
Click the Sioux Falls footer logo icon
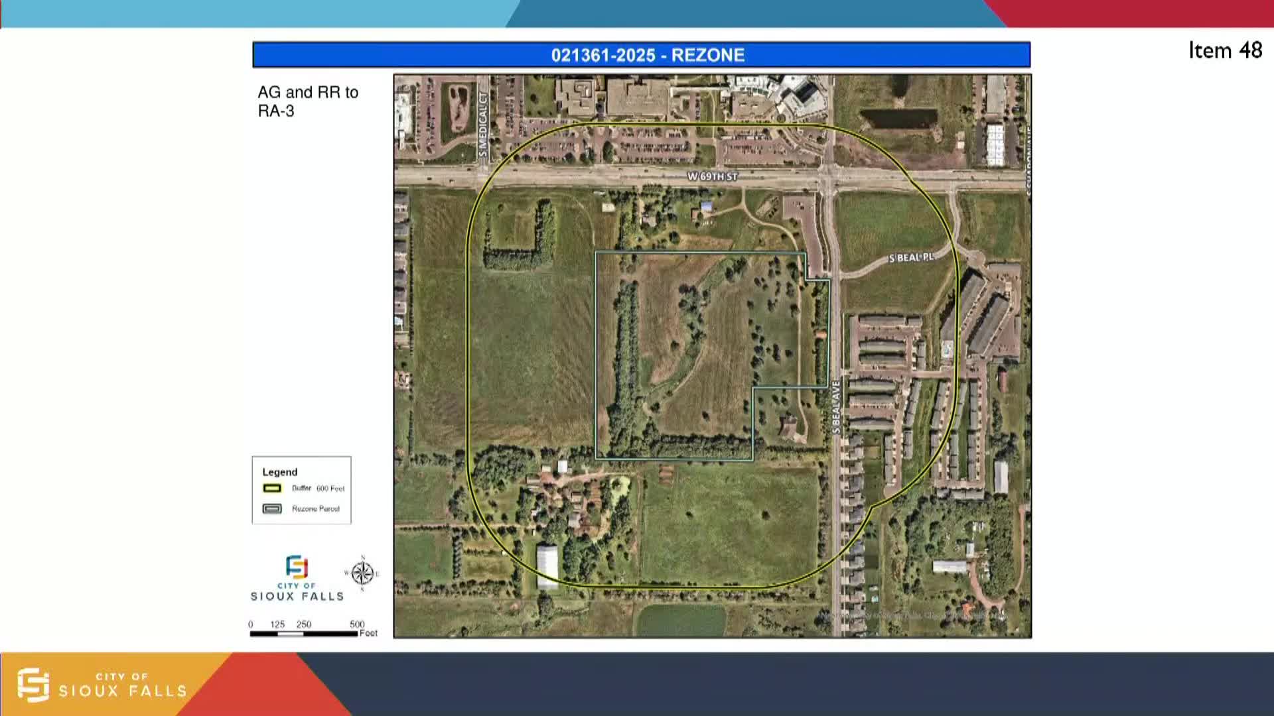33,685
